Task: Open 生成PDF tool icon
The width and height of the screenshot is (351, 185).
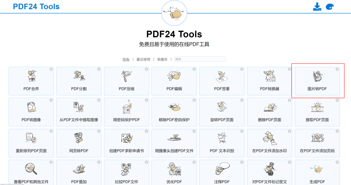Action: (x=317, y=169)
